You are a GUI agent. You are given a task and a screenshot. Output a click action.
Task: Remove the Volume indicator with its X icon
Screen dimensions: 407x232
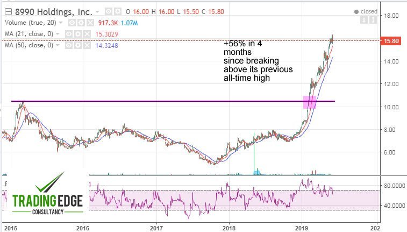coord(90,23)
